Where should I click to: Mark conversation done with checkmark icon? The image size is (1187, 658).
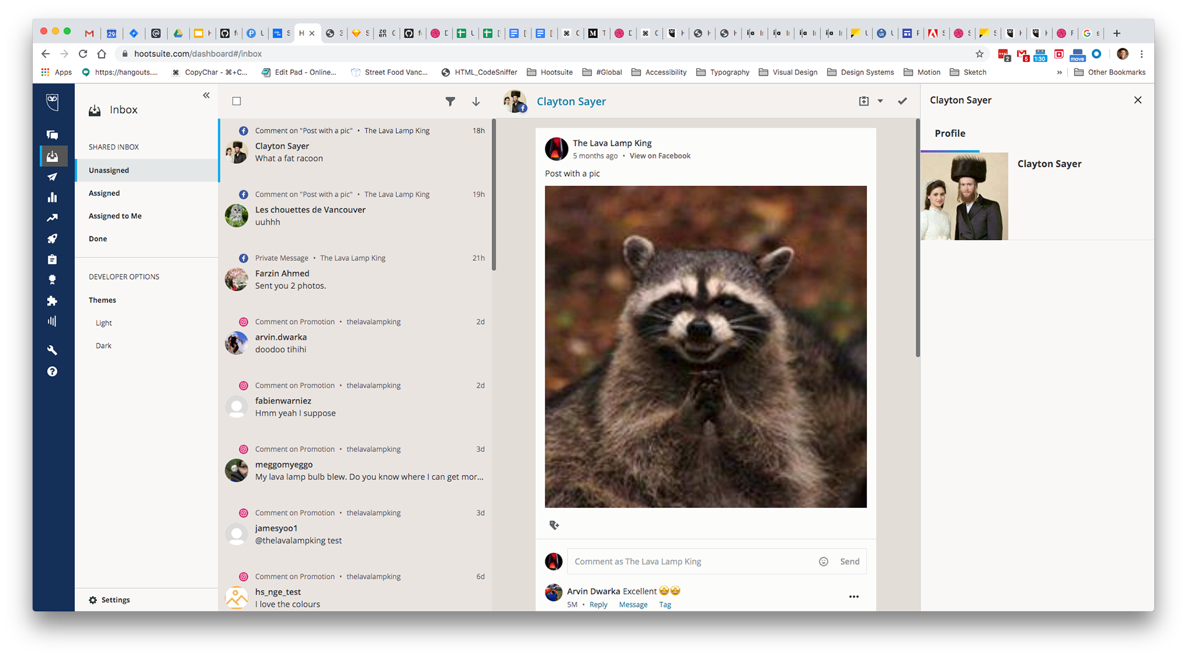(903, 101)
